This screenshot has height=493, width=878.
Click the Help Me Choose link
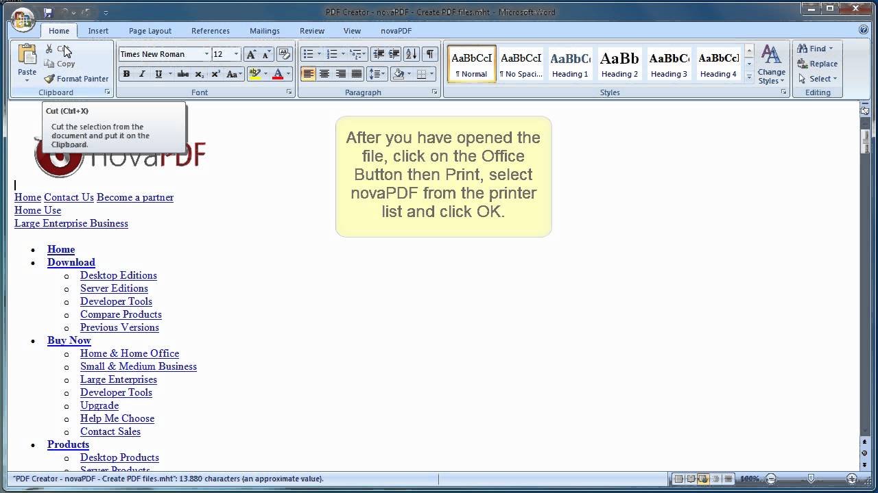(117, 418)
